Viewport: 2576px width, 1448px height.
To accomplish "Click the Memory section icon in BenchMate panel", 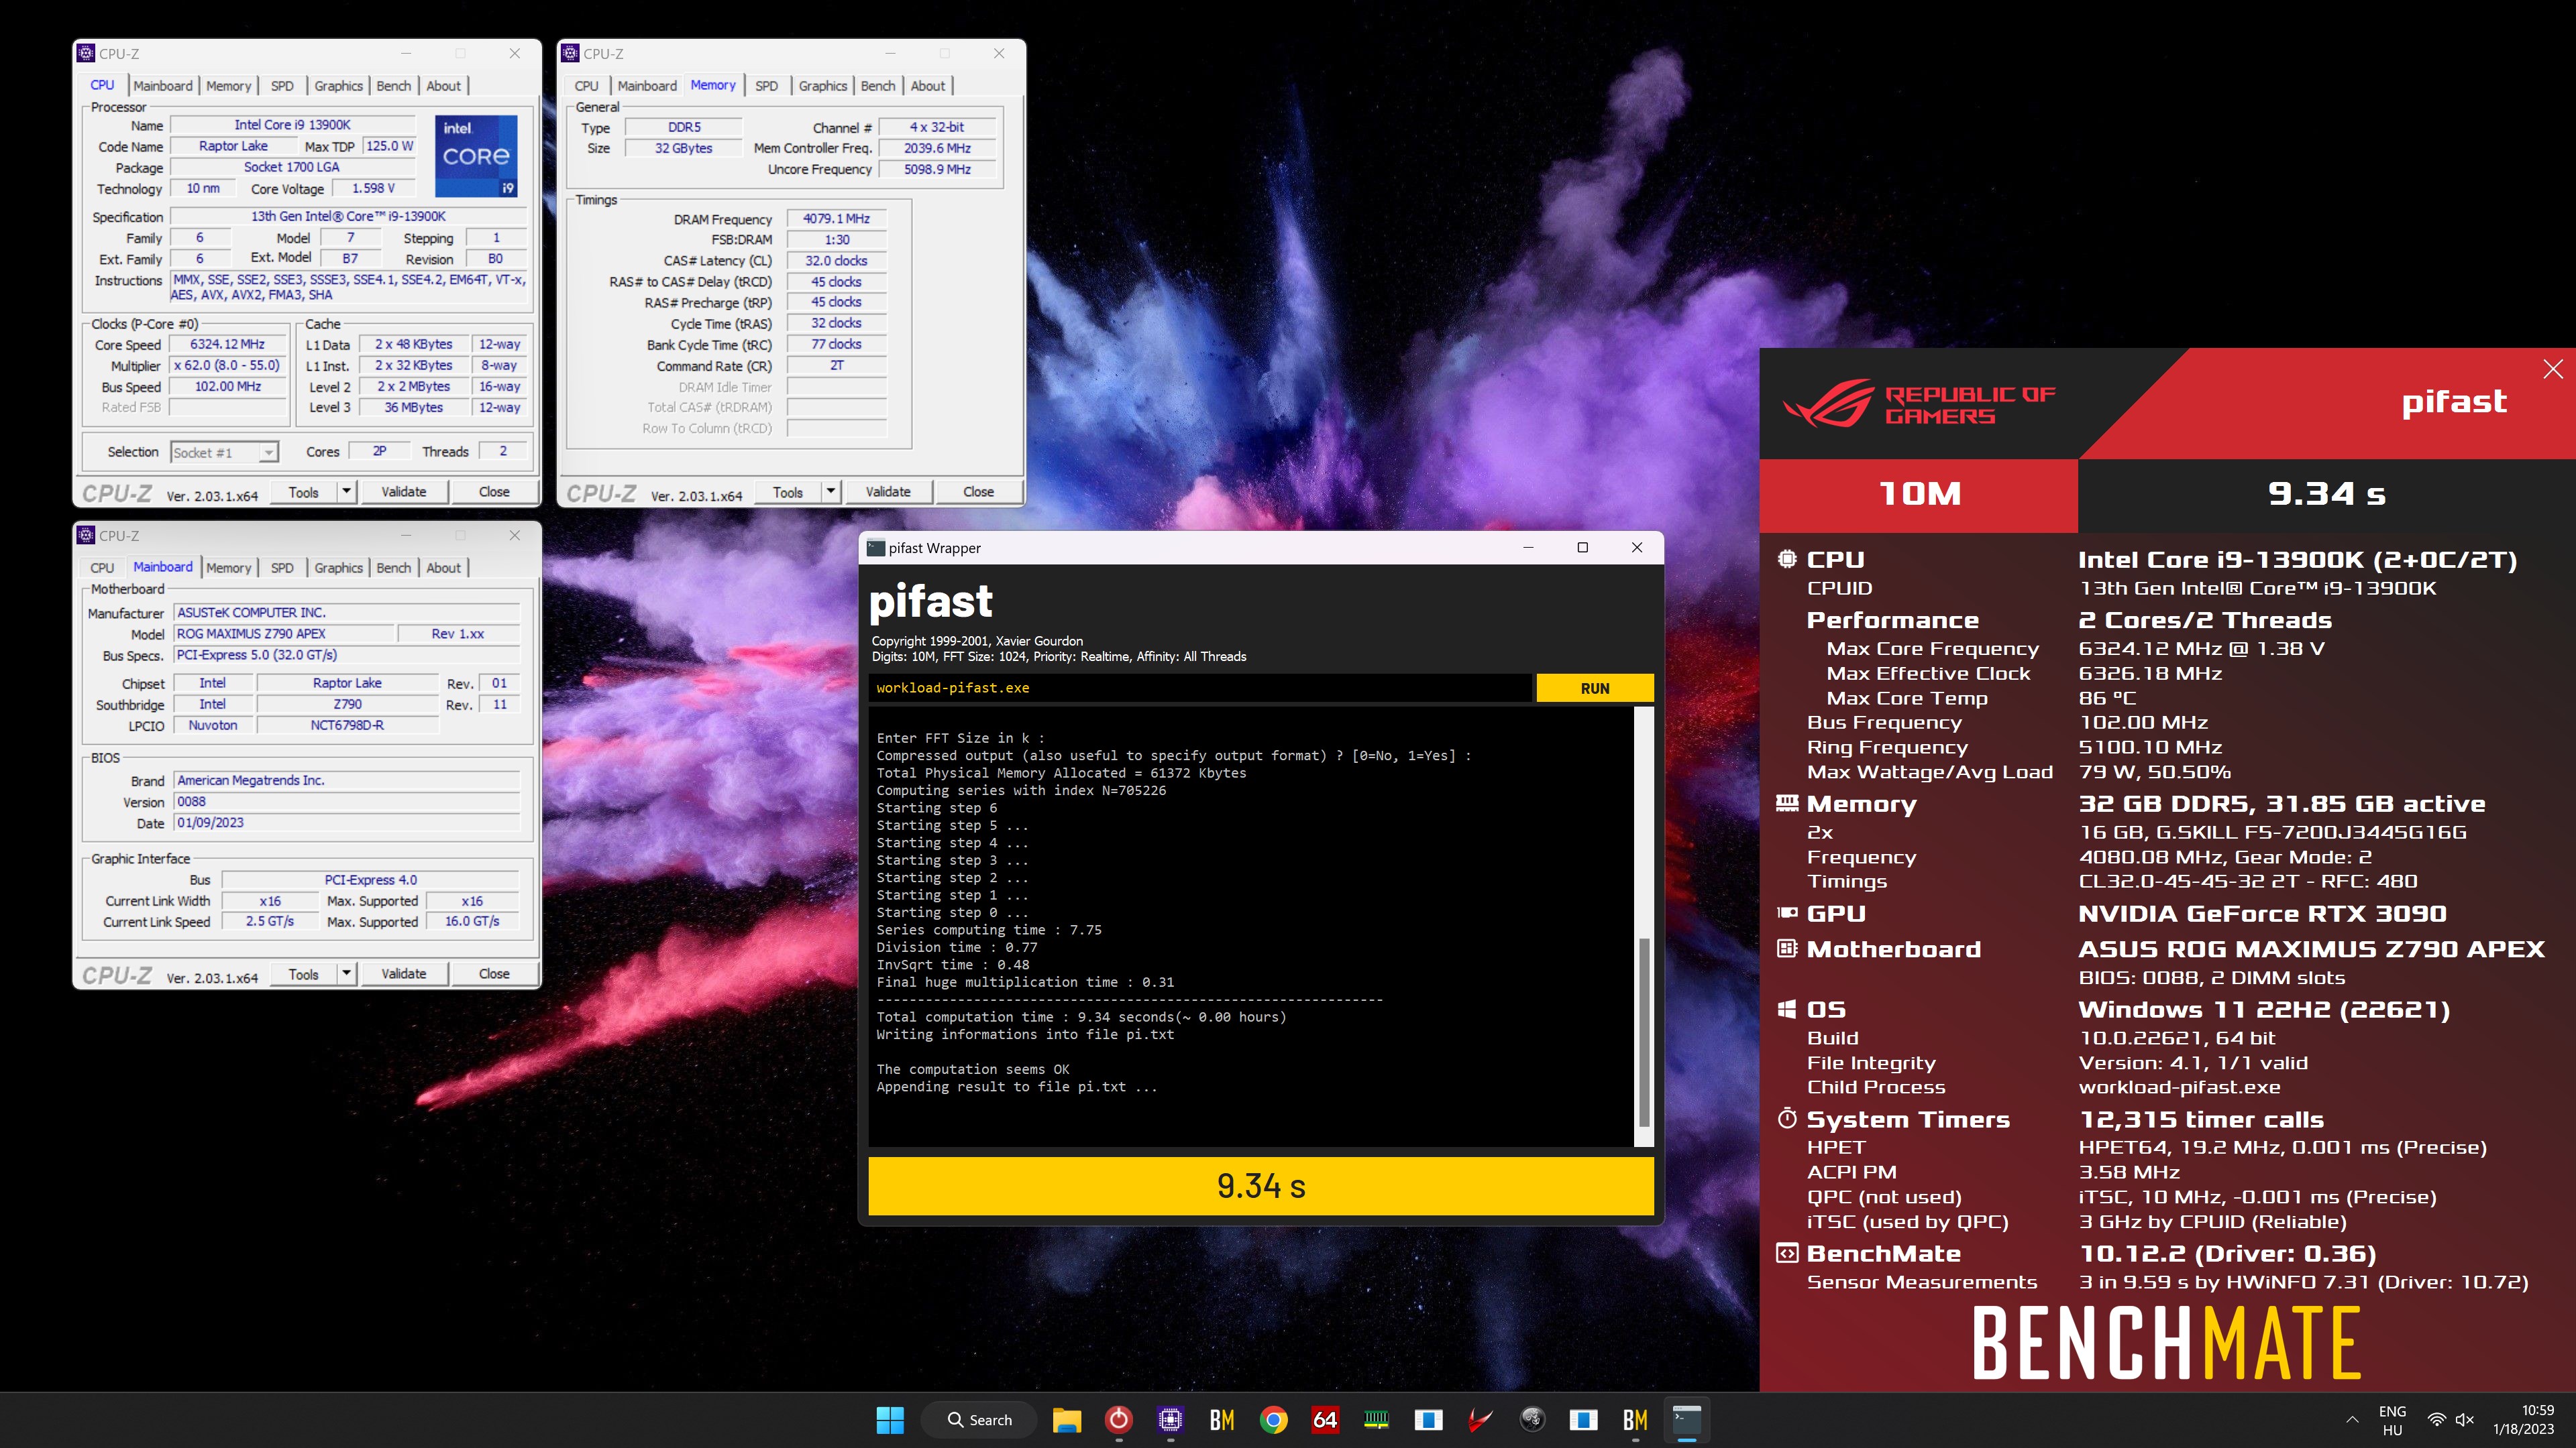I will click(x=1787, y=804).
